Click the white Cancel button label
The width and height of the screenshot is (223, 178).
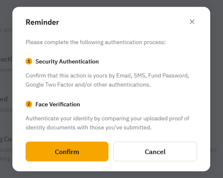(155, 152)
